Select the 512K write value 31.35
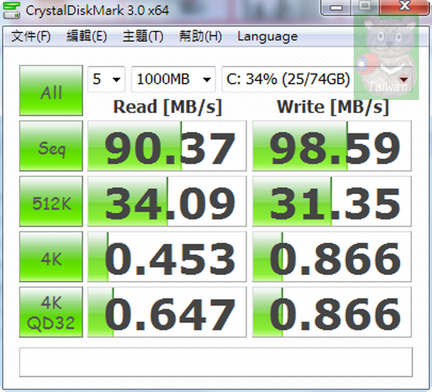The image size is (432, 392). coord(332,201)
